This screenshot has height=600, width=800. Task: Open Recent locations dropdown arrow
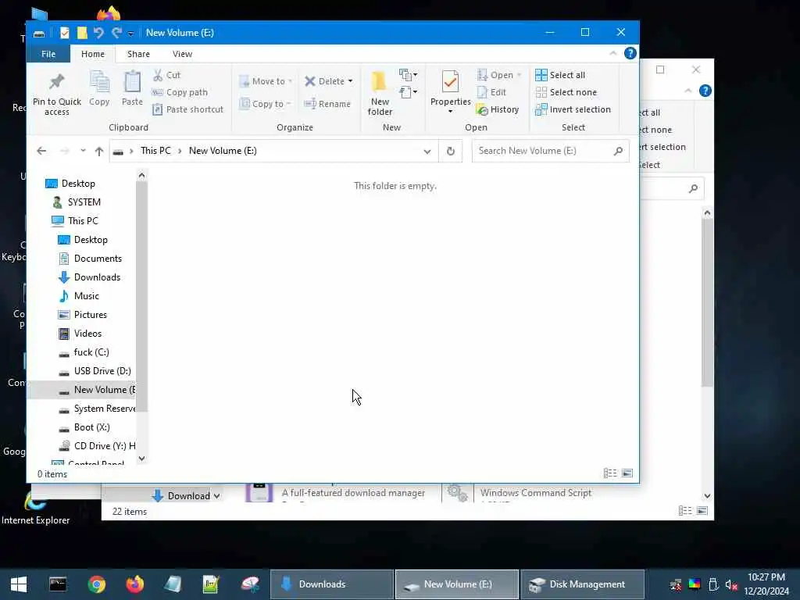(x=83, y=151)
